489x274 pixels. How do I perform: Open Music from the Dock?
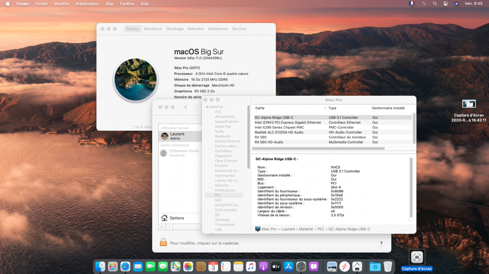(251, 267)
